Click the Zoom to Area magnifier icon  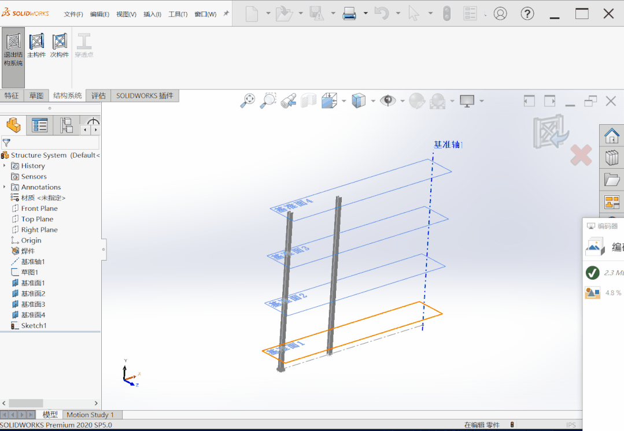(x=268, y=101)
